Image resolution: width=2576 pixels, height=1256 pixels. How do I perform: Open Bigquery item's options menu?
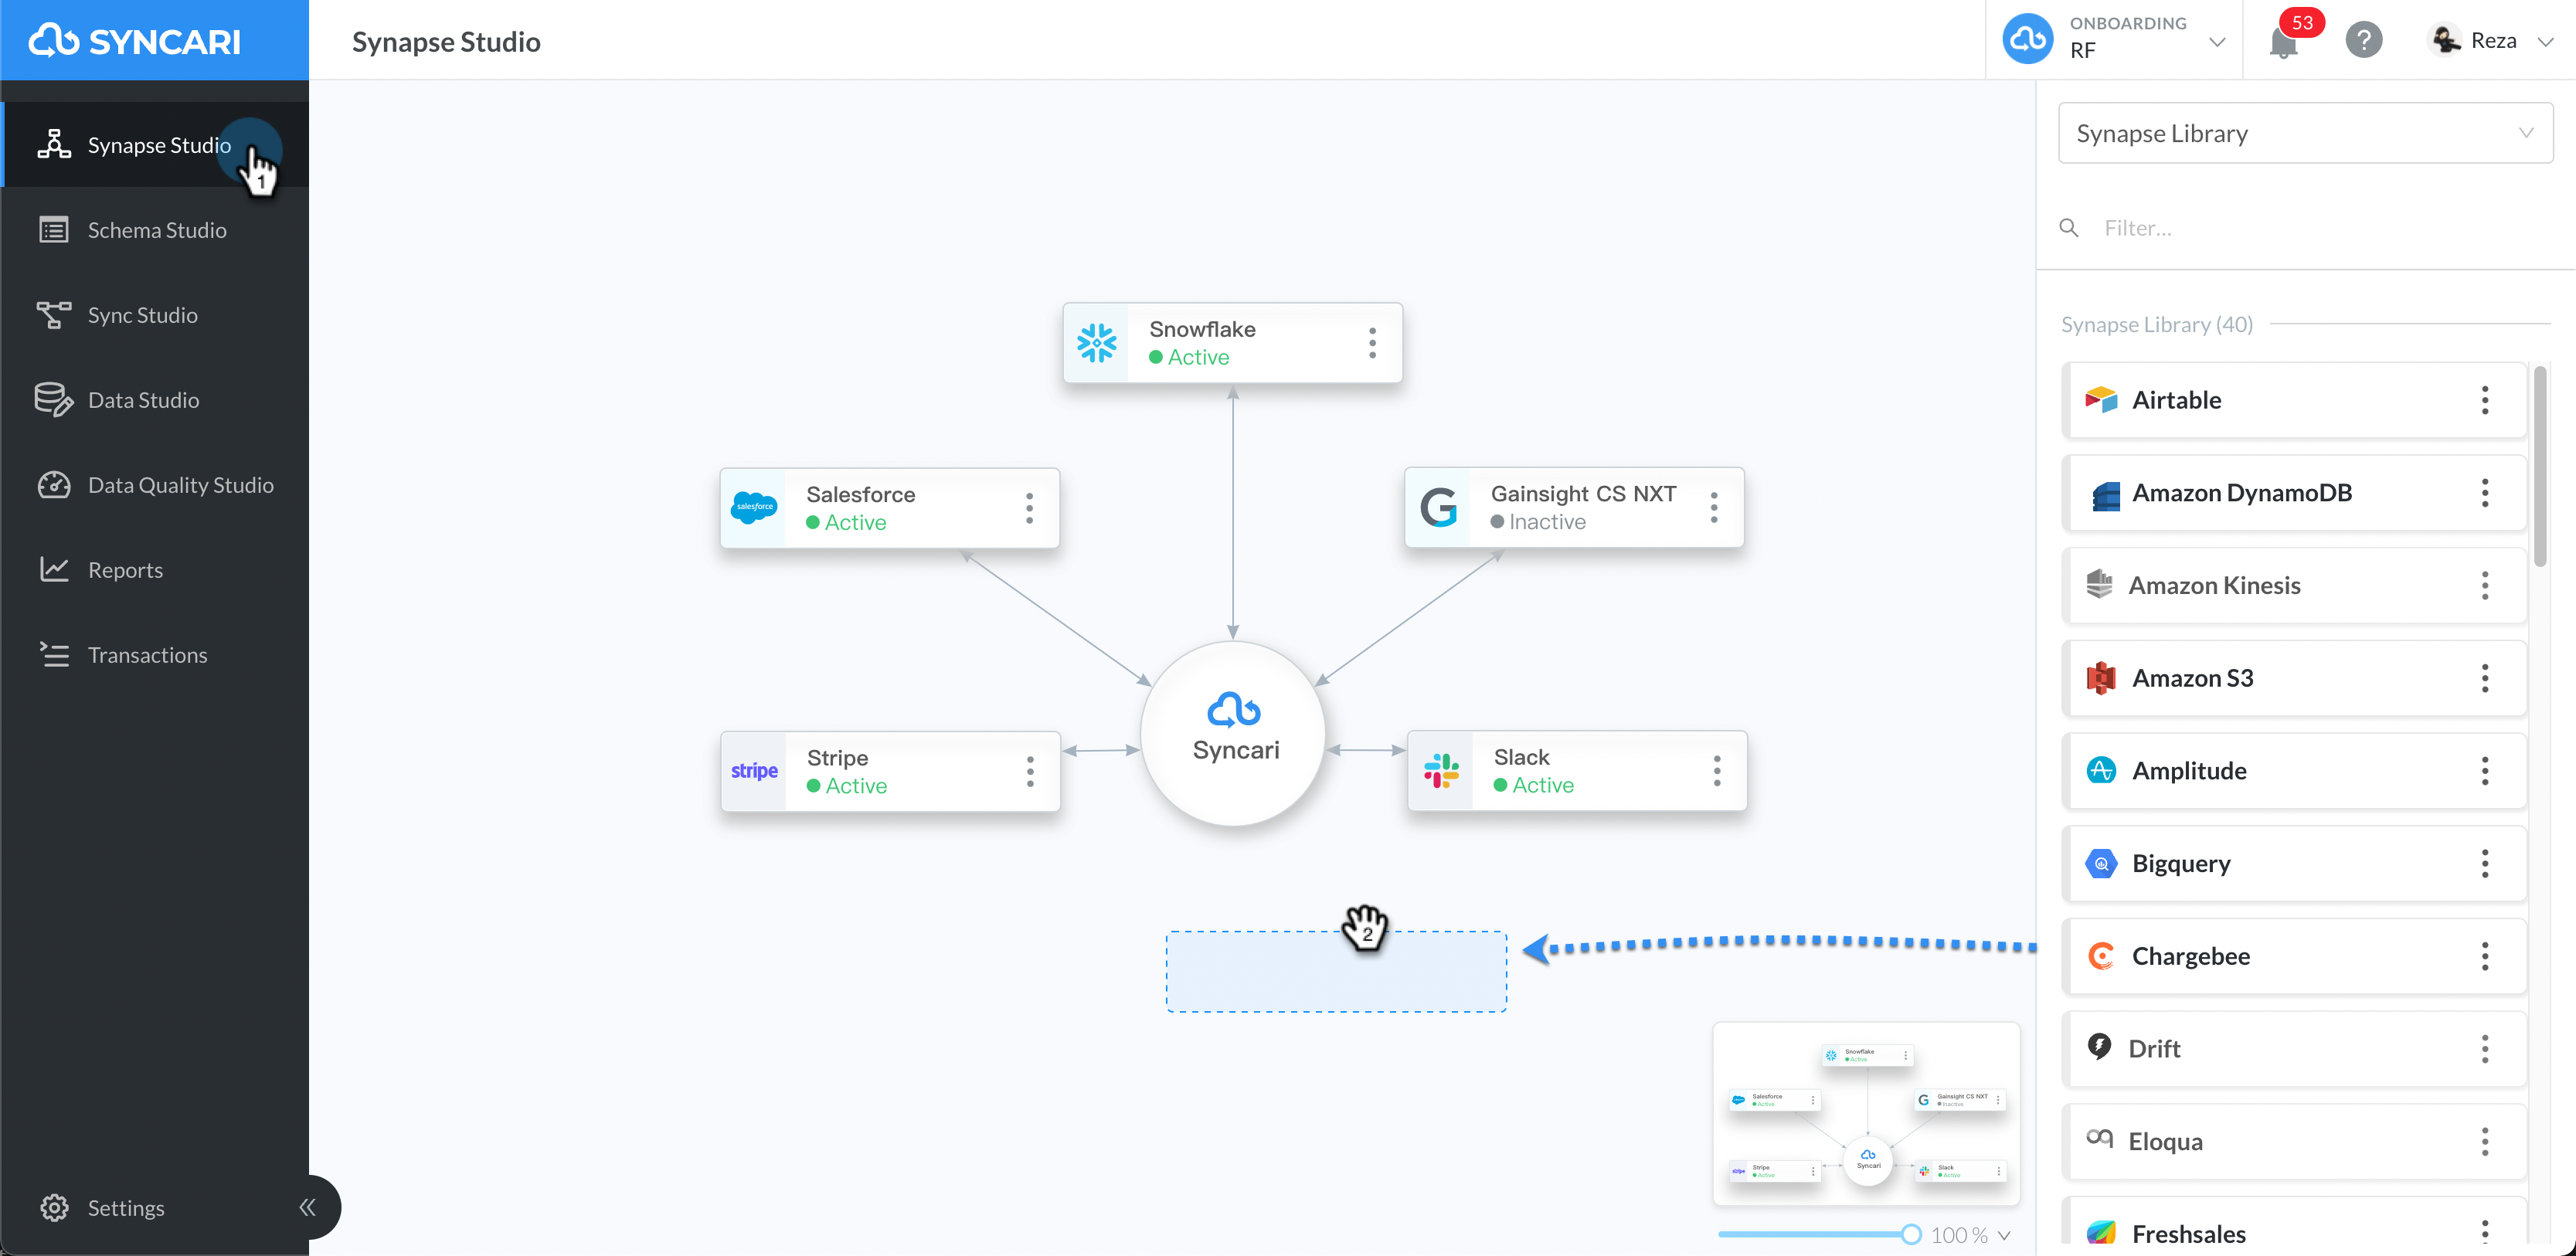(x=2484, y=863)
